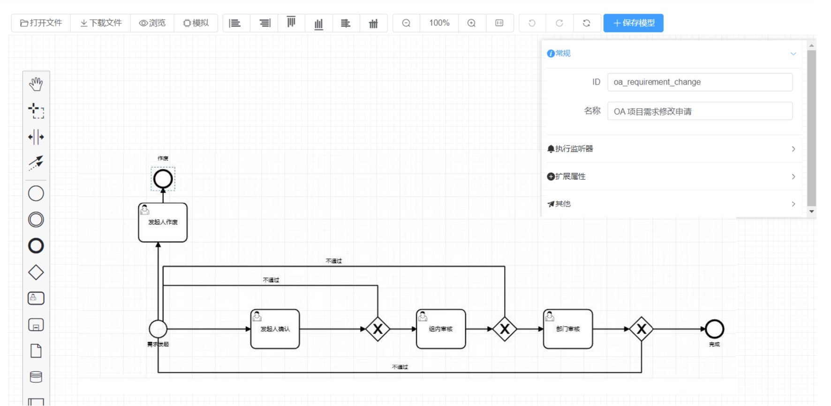Image resolution: width=831 pixels, height=406 pixels.
Task: Create a data object from palette
Action: click(x=36, y=351)
